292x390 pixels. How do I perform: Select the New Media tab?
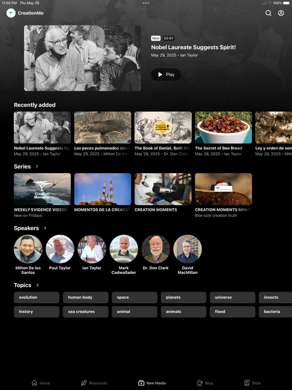152,383
